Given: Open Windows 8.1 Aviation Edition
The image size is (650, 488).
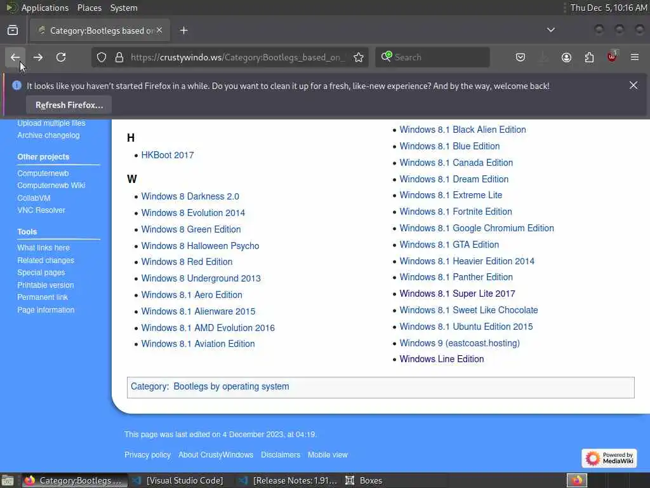Looking at the screenshot, I should click(198, 344).
